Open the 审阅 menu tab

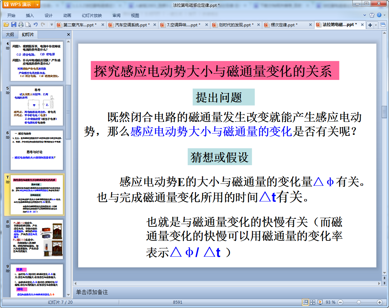(116, 15)
